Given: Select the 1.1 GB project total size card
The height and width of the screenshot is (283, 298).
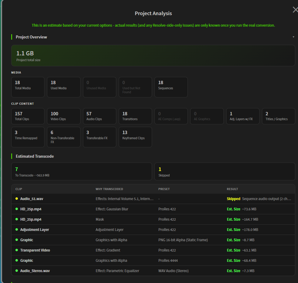Looking at the screenshot, I should (153, 55).
